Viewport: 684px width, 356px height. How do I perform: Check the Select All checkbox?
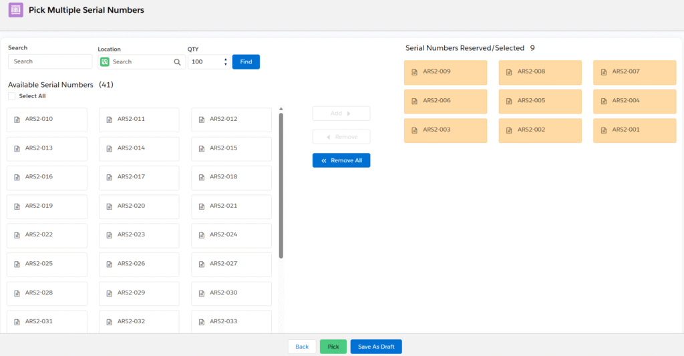(x=12, y=96)
